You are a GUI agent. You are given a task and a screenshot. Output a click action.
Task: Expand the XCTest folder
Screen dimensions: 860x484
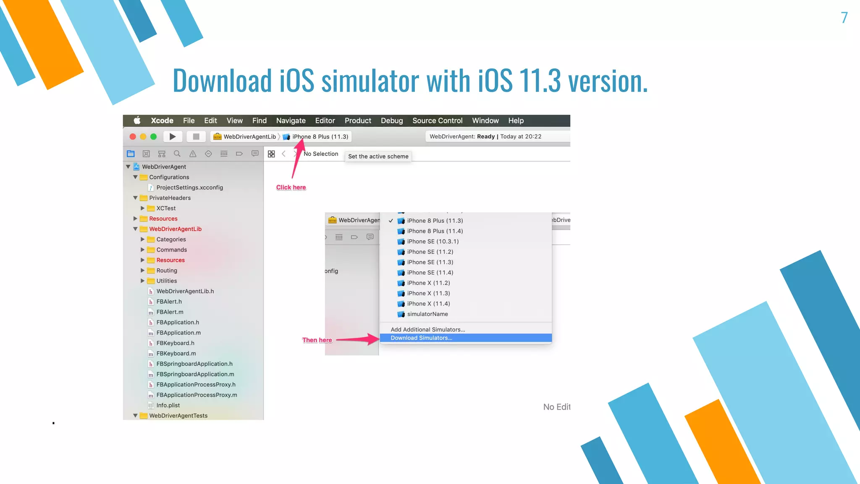pyautogui.click(x=142, y=208)
